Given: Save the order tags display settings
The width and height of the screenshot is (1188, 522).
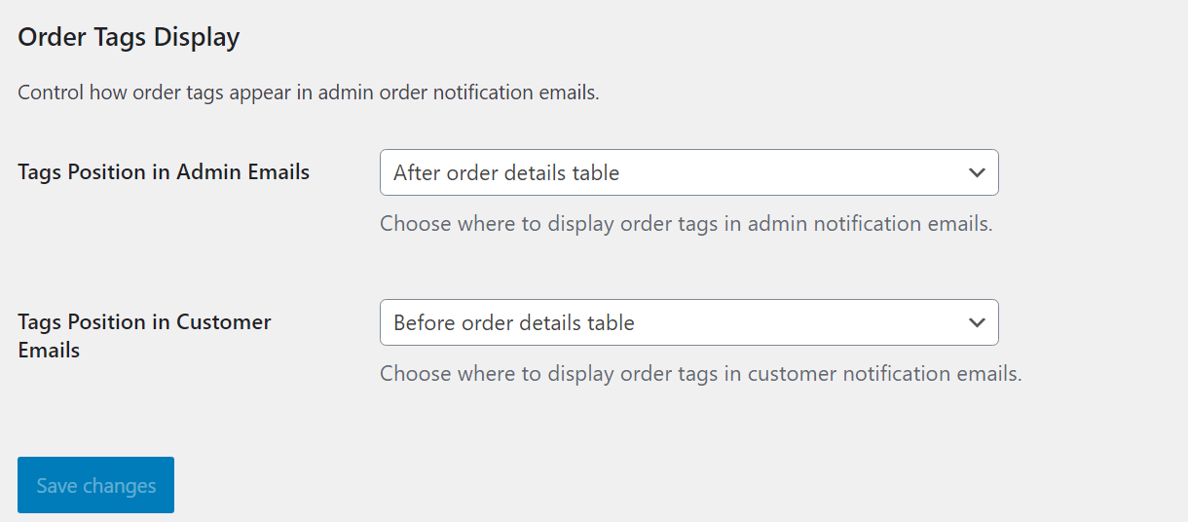Looking at the screenshot, I should point(95,485).
